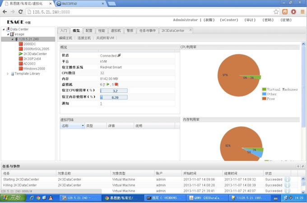Viewport: 307px width, 203px height.
Task: Open the 名称 column dropdown arrow
Action: [83, 126]
